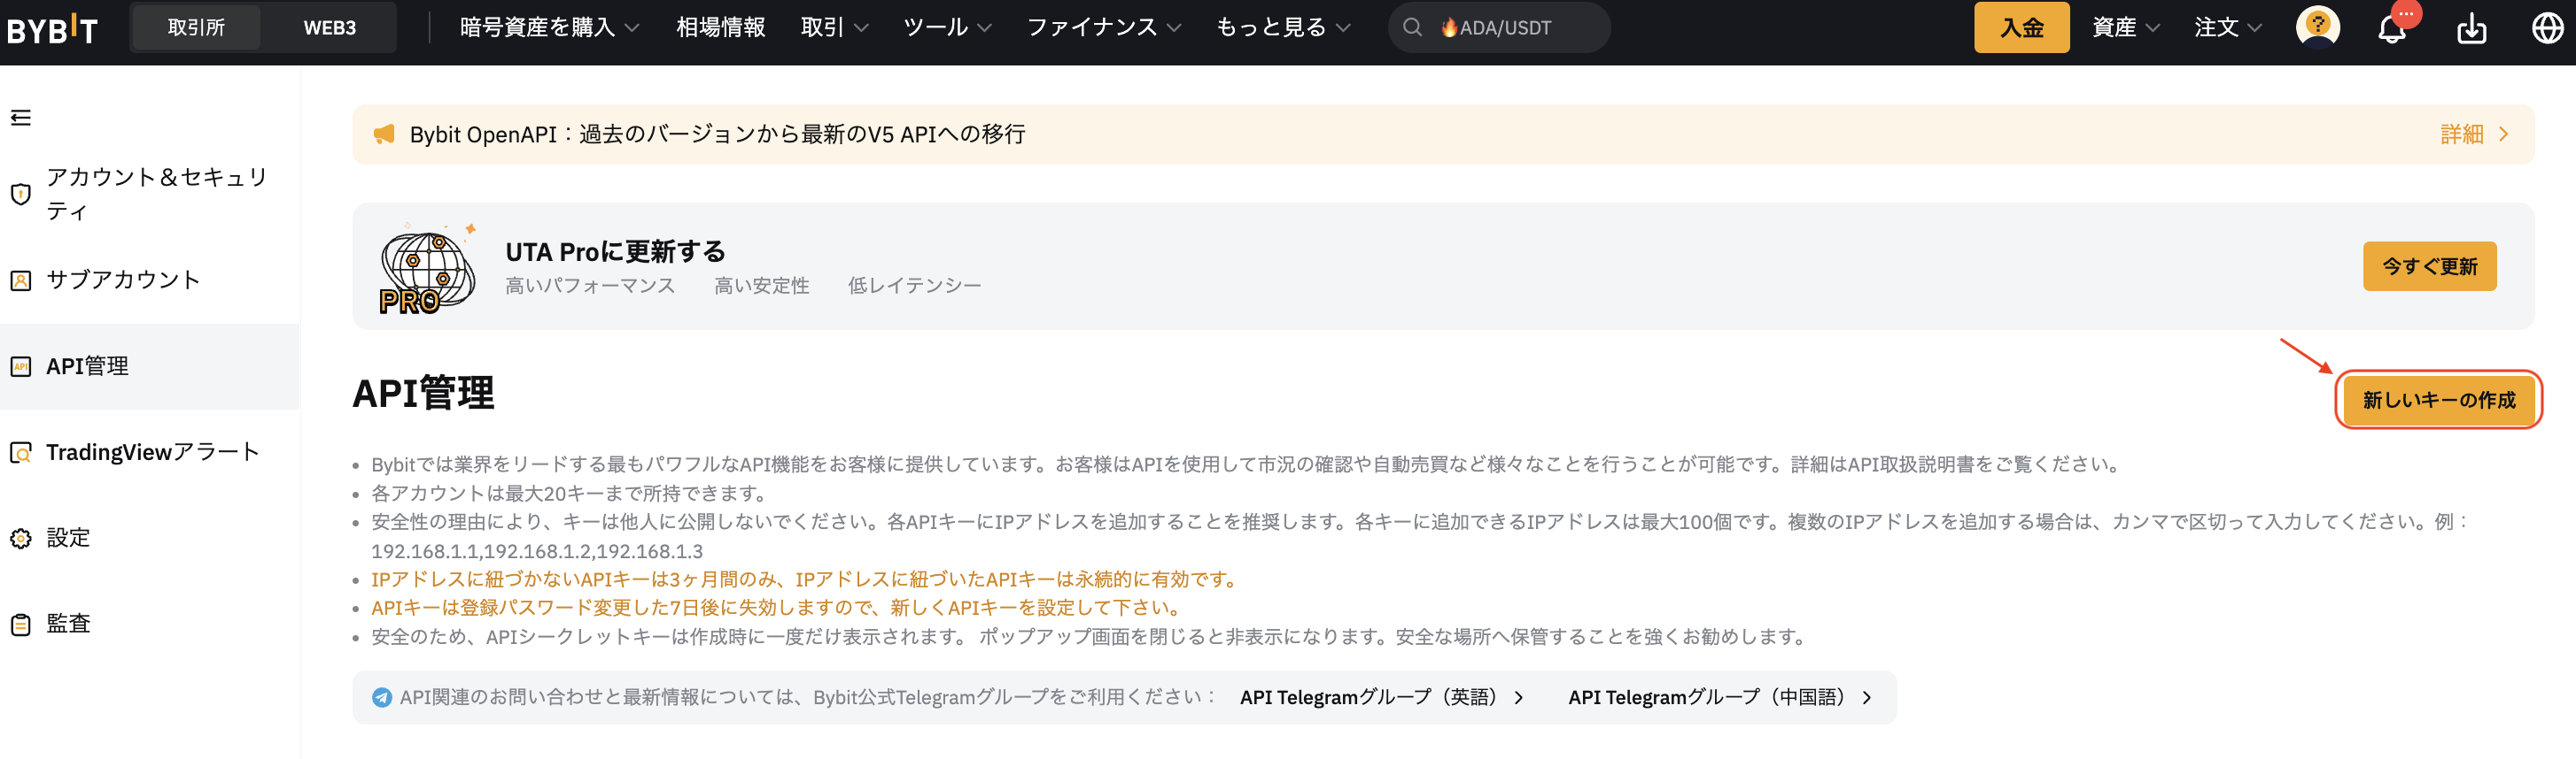The width and height of the screenshot is (2576, 759).
Task: Select API管理 in sidebar
Action: tap(150, 366)
